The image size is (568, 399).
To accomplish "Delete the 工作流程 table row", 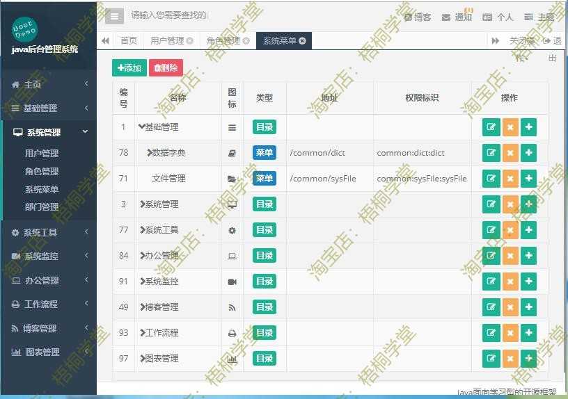I will coord(510,332).
